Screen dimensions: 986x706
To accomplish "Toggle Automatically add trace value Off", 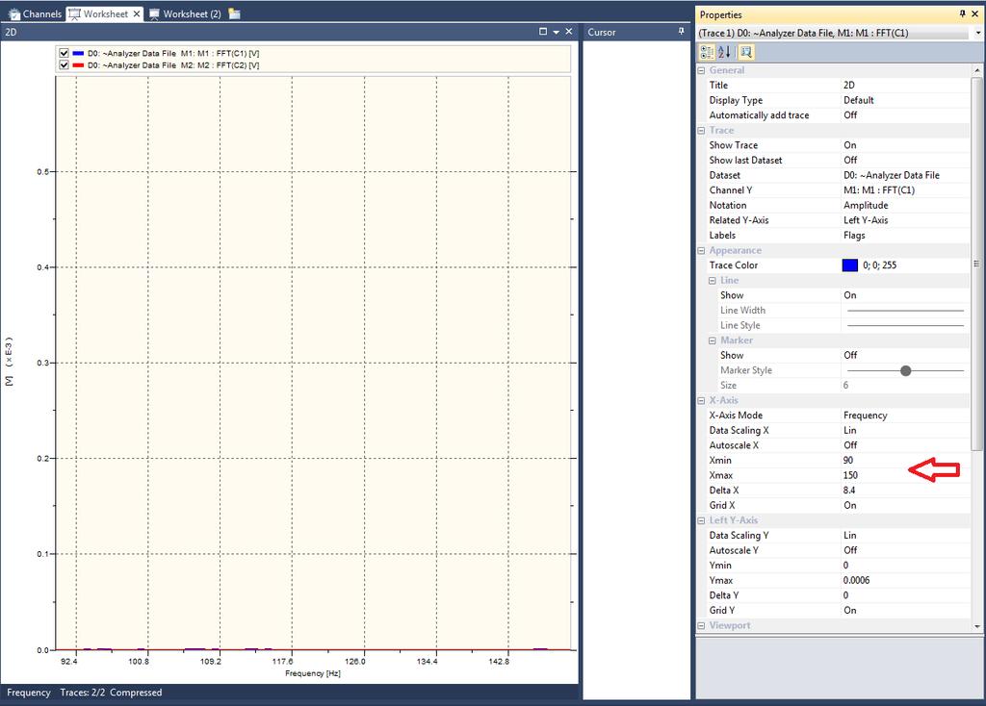I will tap(905, 115).
